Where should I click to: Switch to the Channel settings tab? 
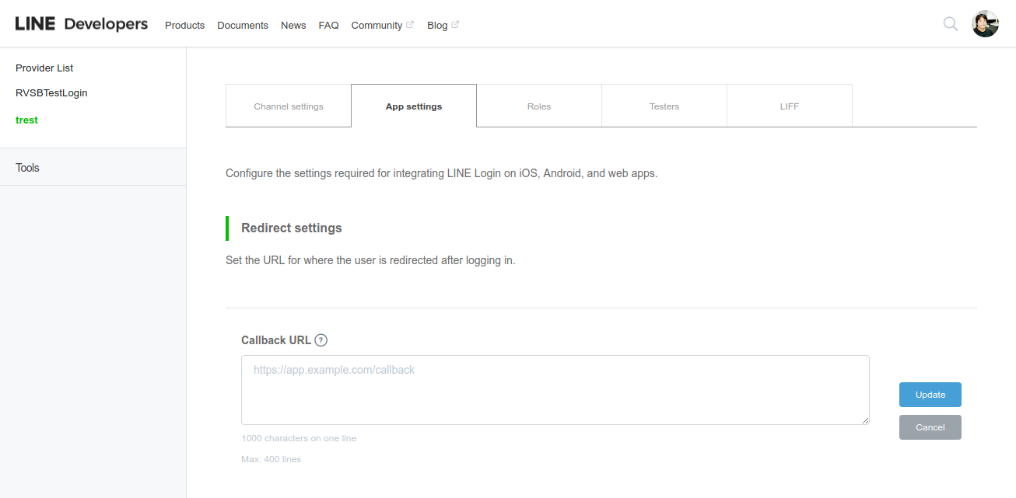pyautogui.click(x=289, y=106)
